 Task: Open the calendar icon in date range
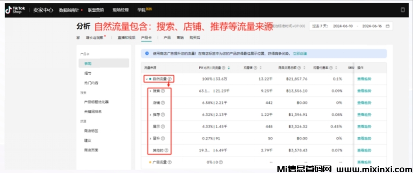[387, 26]
